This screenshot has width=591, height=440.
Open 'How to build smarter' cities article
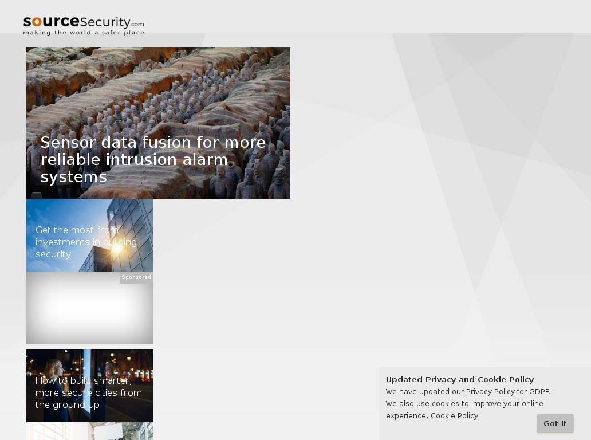coord(88,393)
